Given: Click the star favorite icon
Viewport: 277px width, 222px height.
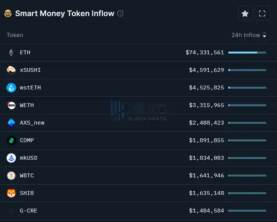Looking at the screenshot, I should pyautogui.click(x=245, y=14).
